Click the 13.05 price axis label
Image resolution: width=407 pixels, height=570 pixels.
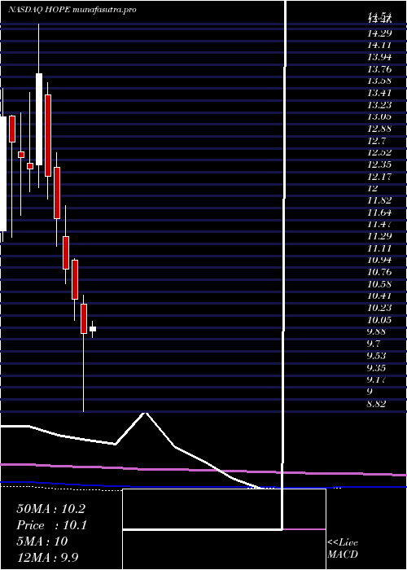tap(379, 116)
